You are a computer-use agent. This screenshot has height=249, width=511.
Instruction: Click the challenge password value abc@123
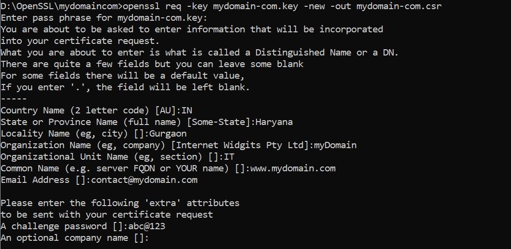tap(147, 226)
